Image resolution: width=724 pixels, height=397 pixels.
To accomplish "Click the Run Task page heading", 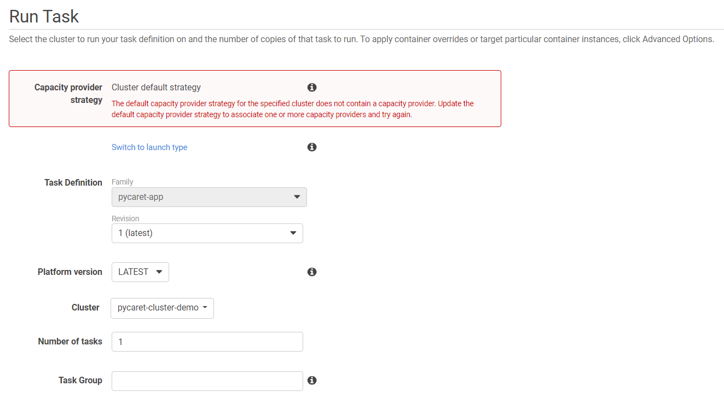I will pos(44,16).
